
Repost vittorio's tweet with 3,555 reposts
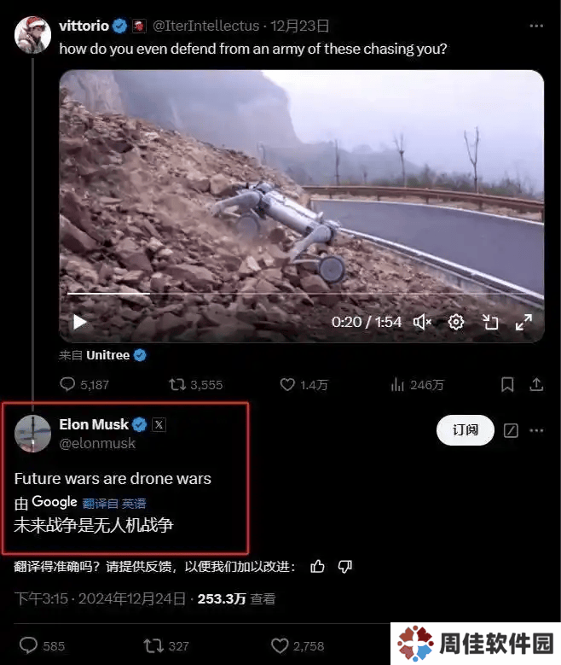[x=196, y=385]
